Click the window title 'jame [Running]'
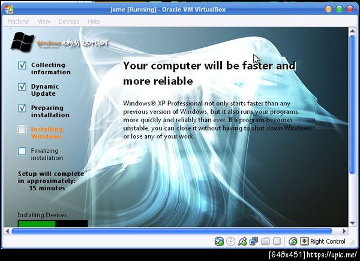This screenshot has height=261, width=360. pos(133,10)
